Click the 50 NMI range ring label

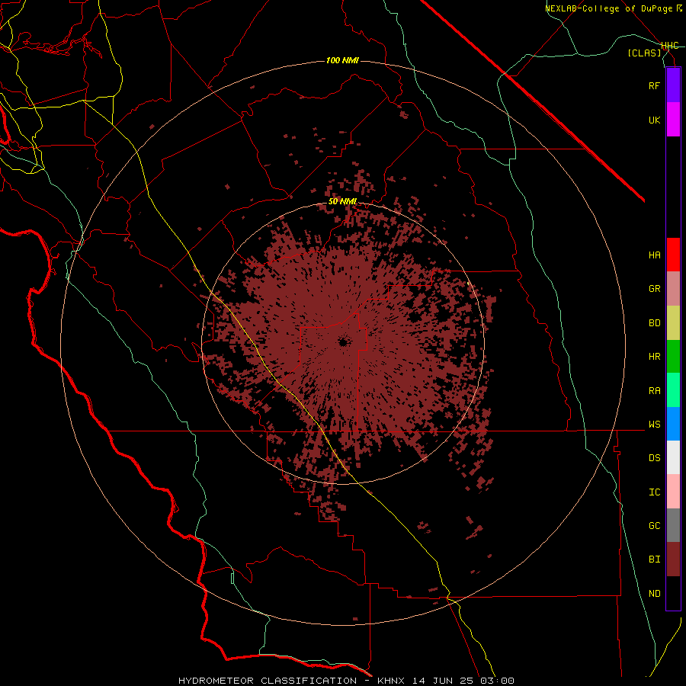[x=342, y=201]
